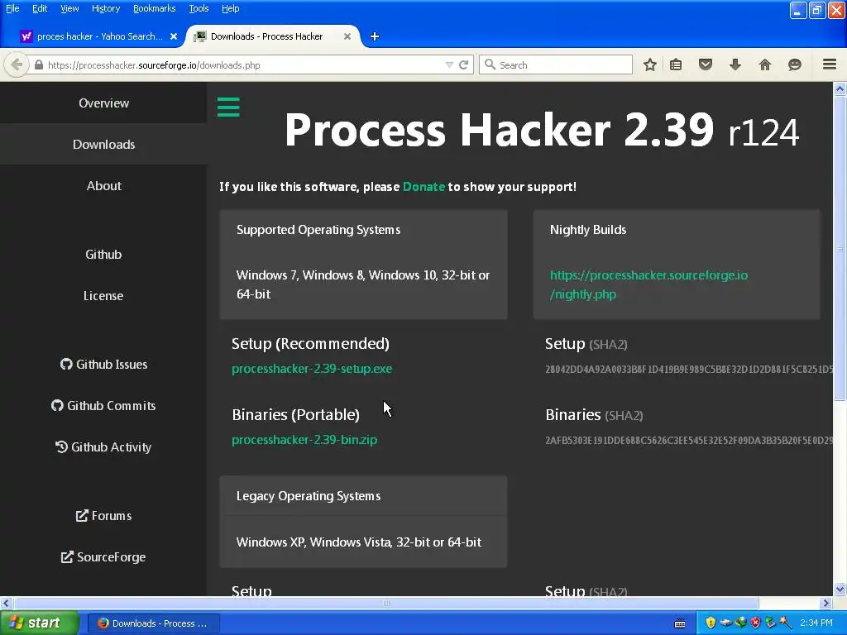Image resolution: width=847 pixels, height=635 pixels.
Task: Reload the page with the refresh icon
Action: (463, 64)
